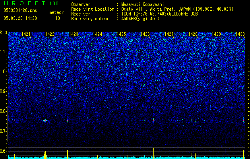Click the meteor echo just after 1426
Image resolution: width=250 pixels, height=159 pixels.
(154, 120)
